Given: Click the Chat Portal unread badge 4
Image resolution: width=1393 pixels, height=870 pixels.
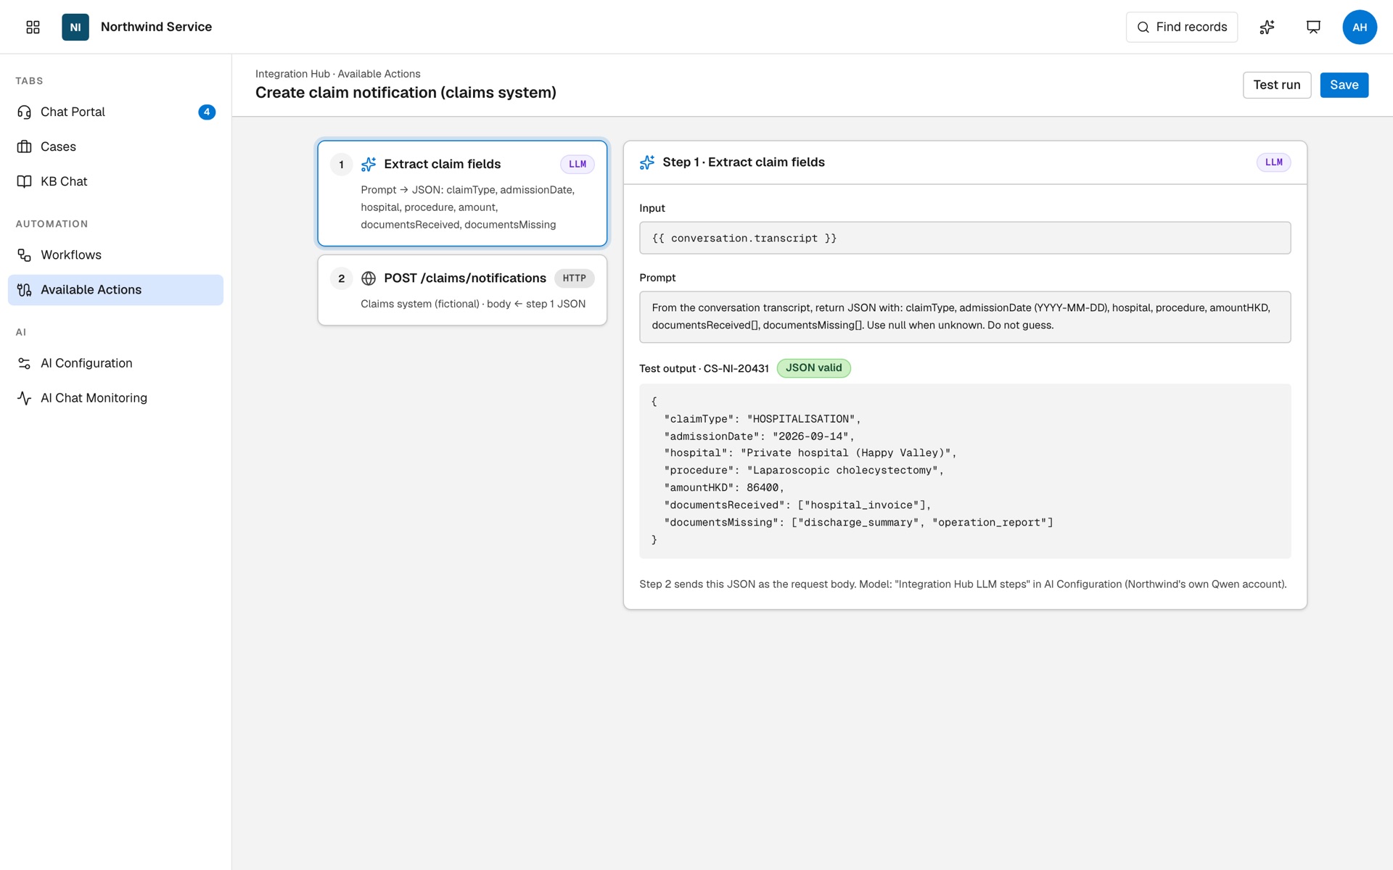Looking at the screenshot, I should [x=207, y=112].
